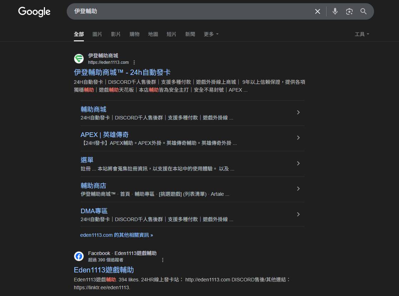
Task: Click the Google logo
Action: pyautogui.click(x=34, y=11)
